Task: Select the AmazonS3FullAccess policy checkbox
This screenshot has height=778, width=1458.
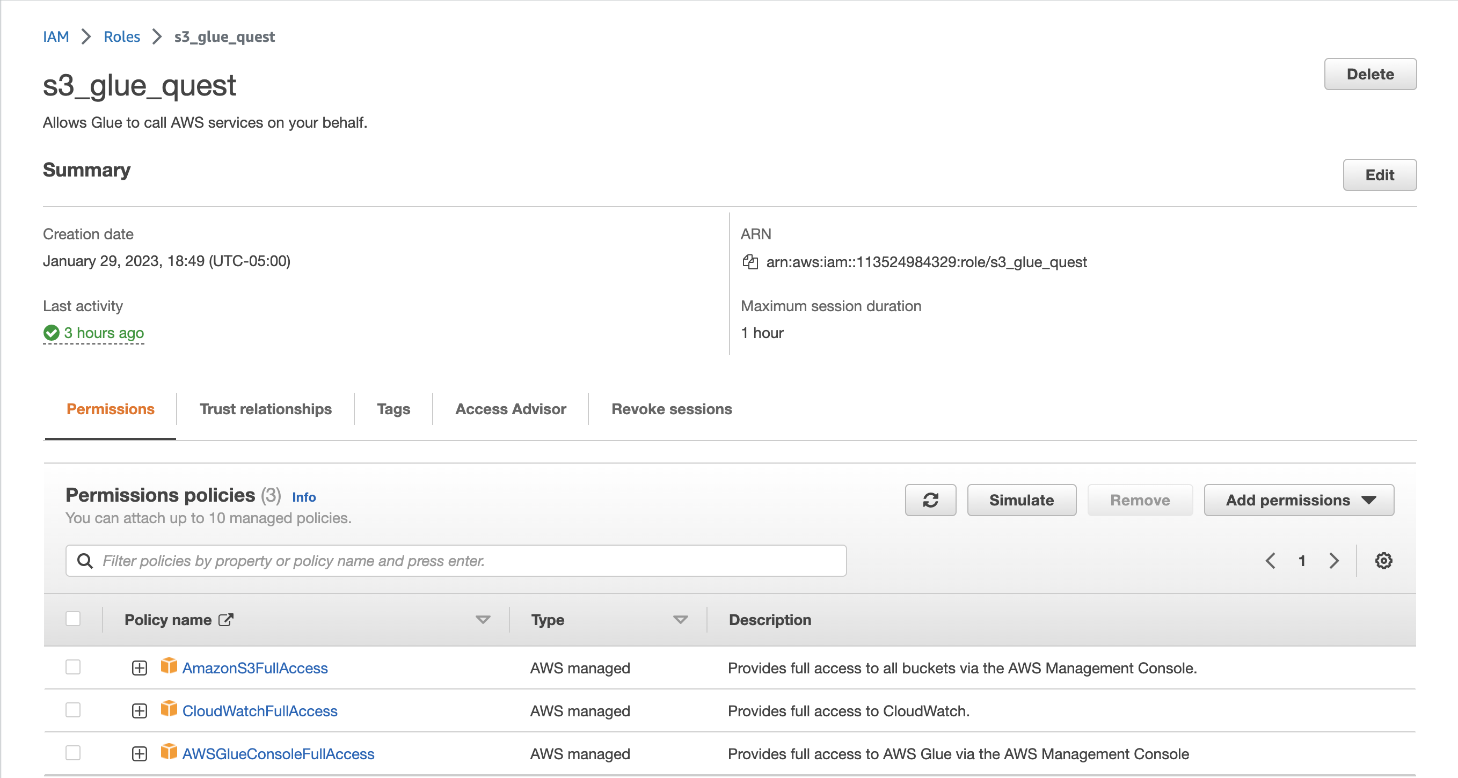Action: click(x=73, y=667)
